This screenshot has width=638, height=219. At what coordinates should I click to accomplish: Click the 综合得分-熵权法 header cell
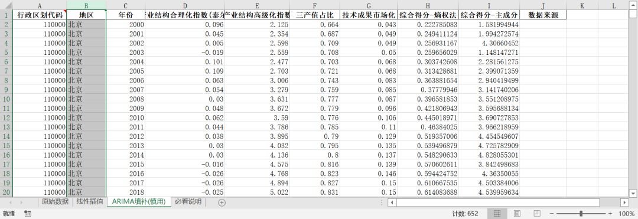[x=428, y=15]
